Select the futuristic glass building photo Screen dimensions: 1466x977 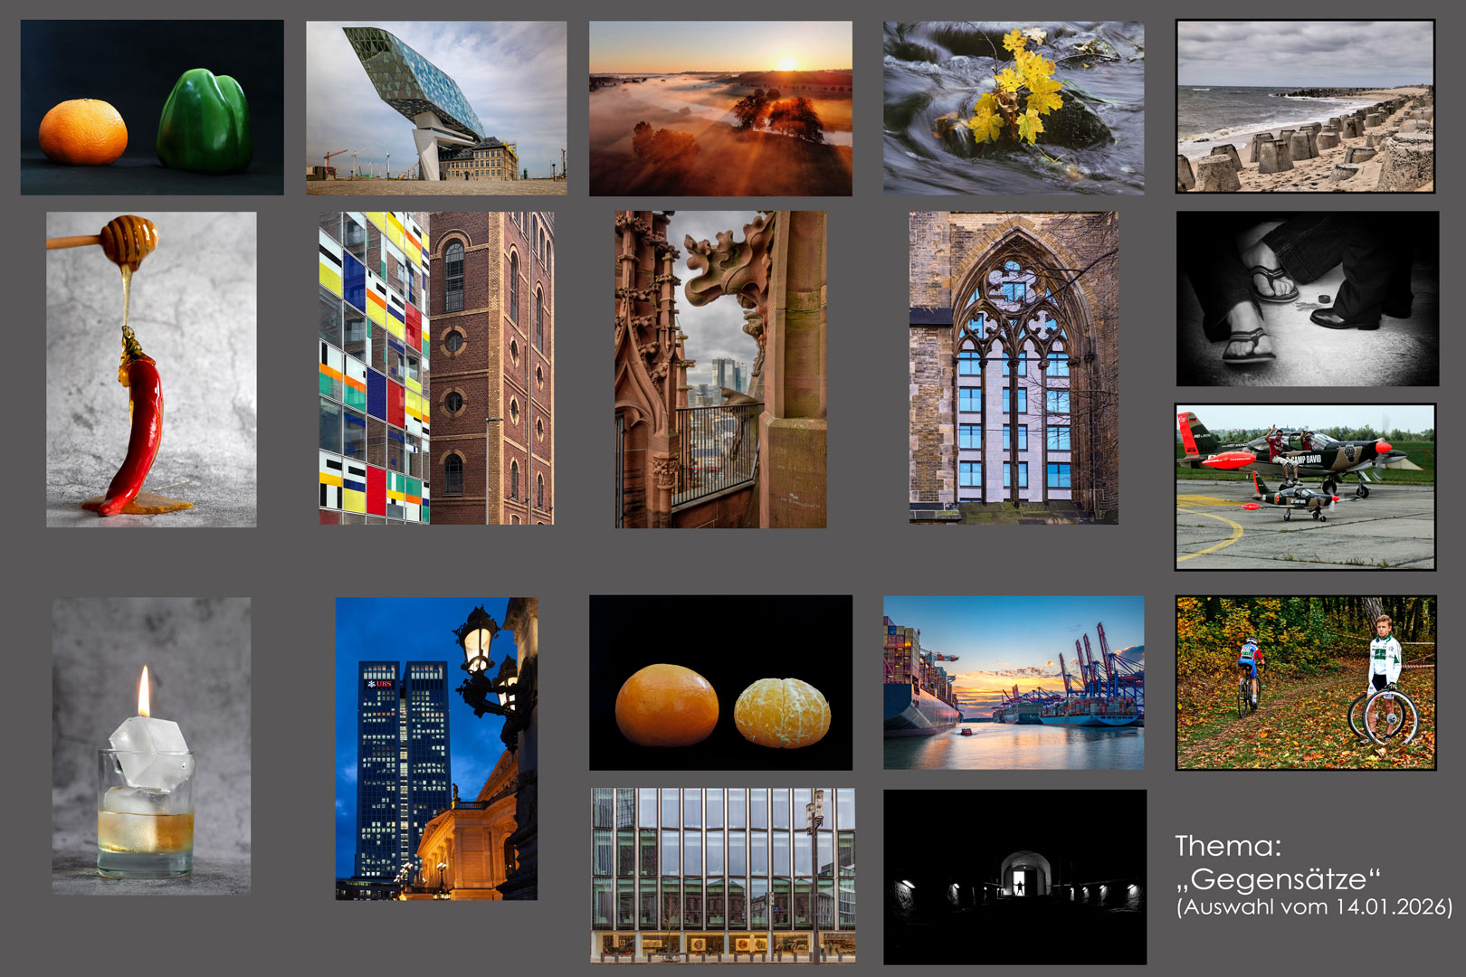tap(436, 108)
